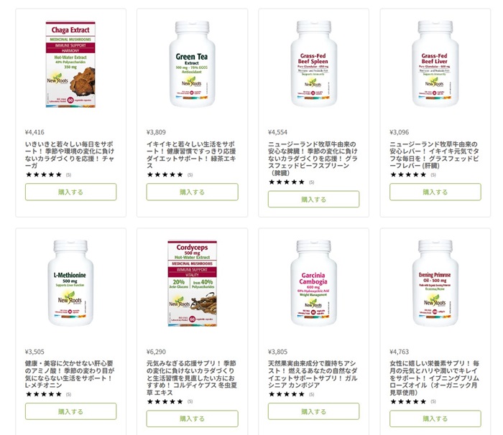Open the Chaga Extract product image
503x435 pixels.
pos(70,65)
